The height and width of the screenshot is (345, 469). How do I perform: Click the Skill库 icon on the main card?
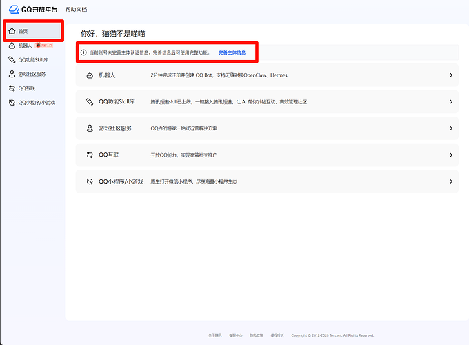[x=90, y=101]
